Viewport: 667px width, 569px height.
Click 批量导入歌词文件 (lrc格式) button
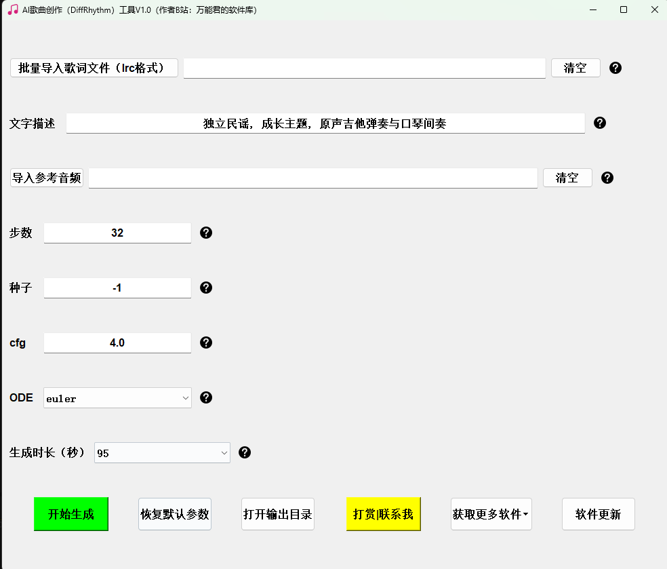[94, 68]
